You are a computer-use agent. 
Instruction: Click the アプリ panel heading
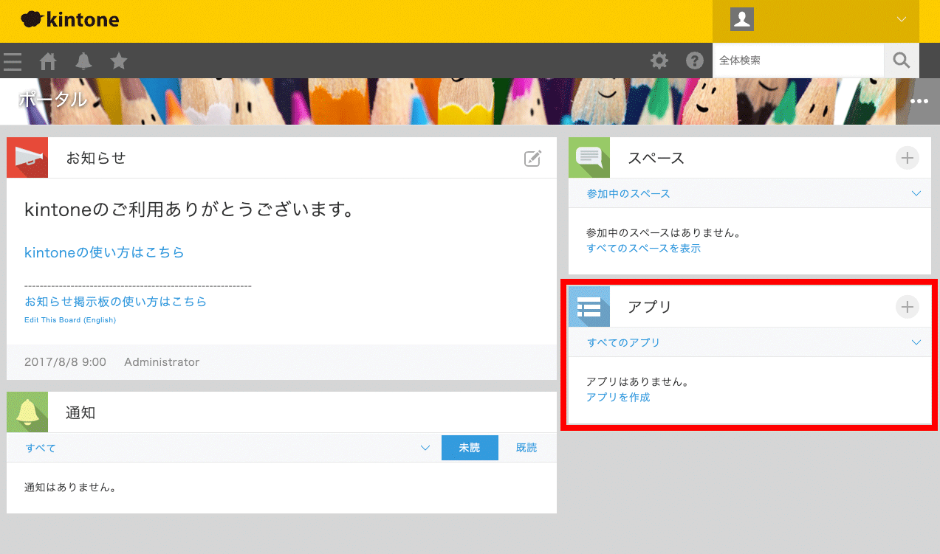(x=650, y=307)
